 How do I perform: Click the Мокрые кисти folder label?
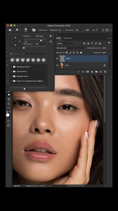pyautogui.click(x=22, y=76)
